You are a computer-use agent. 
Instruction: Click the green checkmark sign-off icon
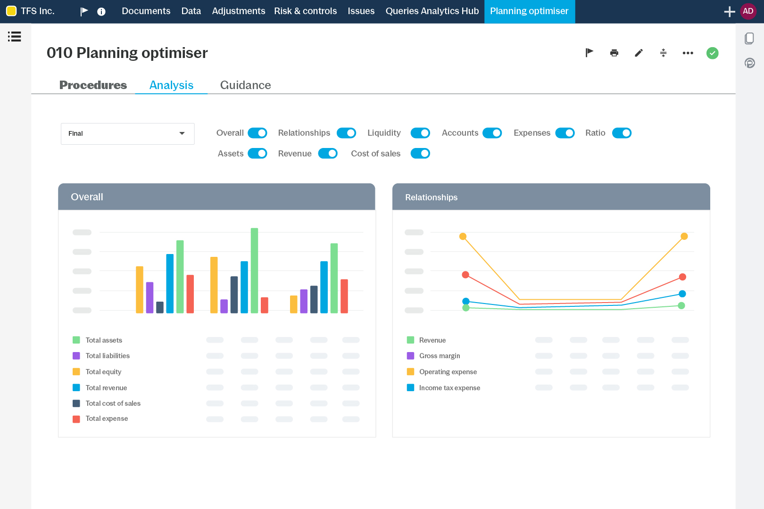712,53
